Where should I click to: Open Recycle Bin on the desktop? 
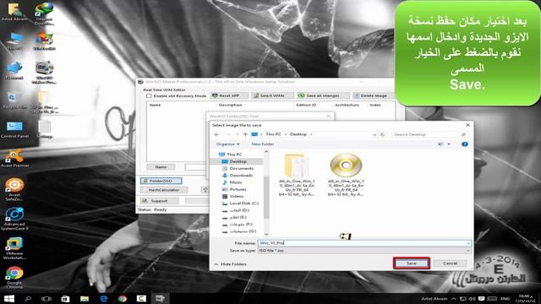point(14,100)
